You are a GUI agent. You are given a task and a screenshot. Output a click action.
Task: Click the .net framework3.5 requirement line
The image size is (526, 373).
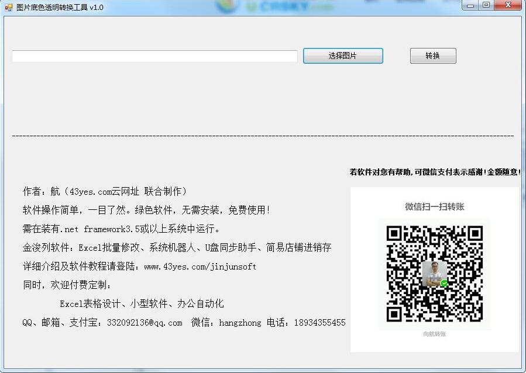pos(121,229)
